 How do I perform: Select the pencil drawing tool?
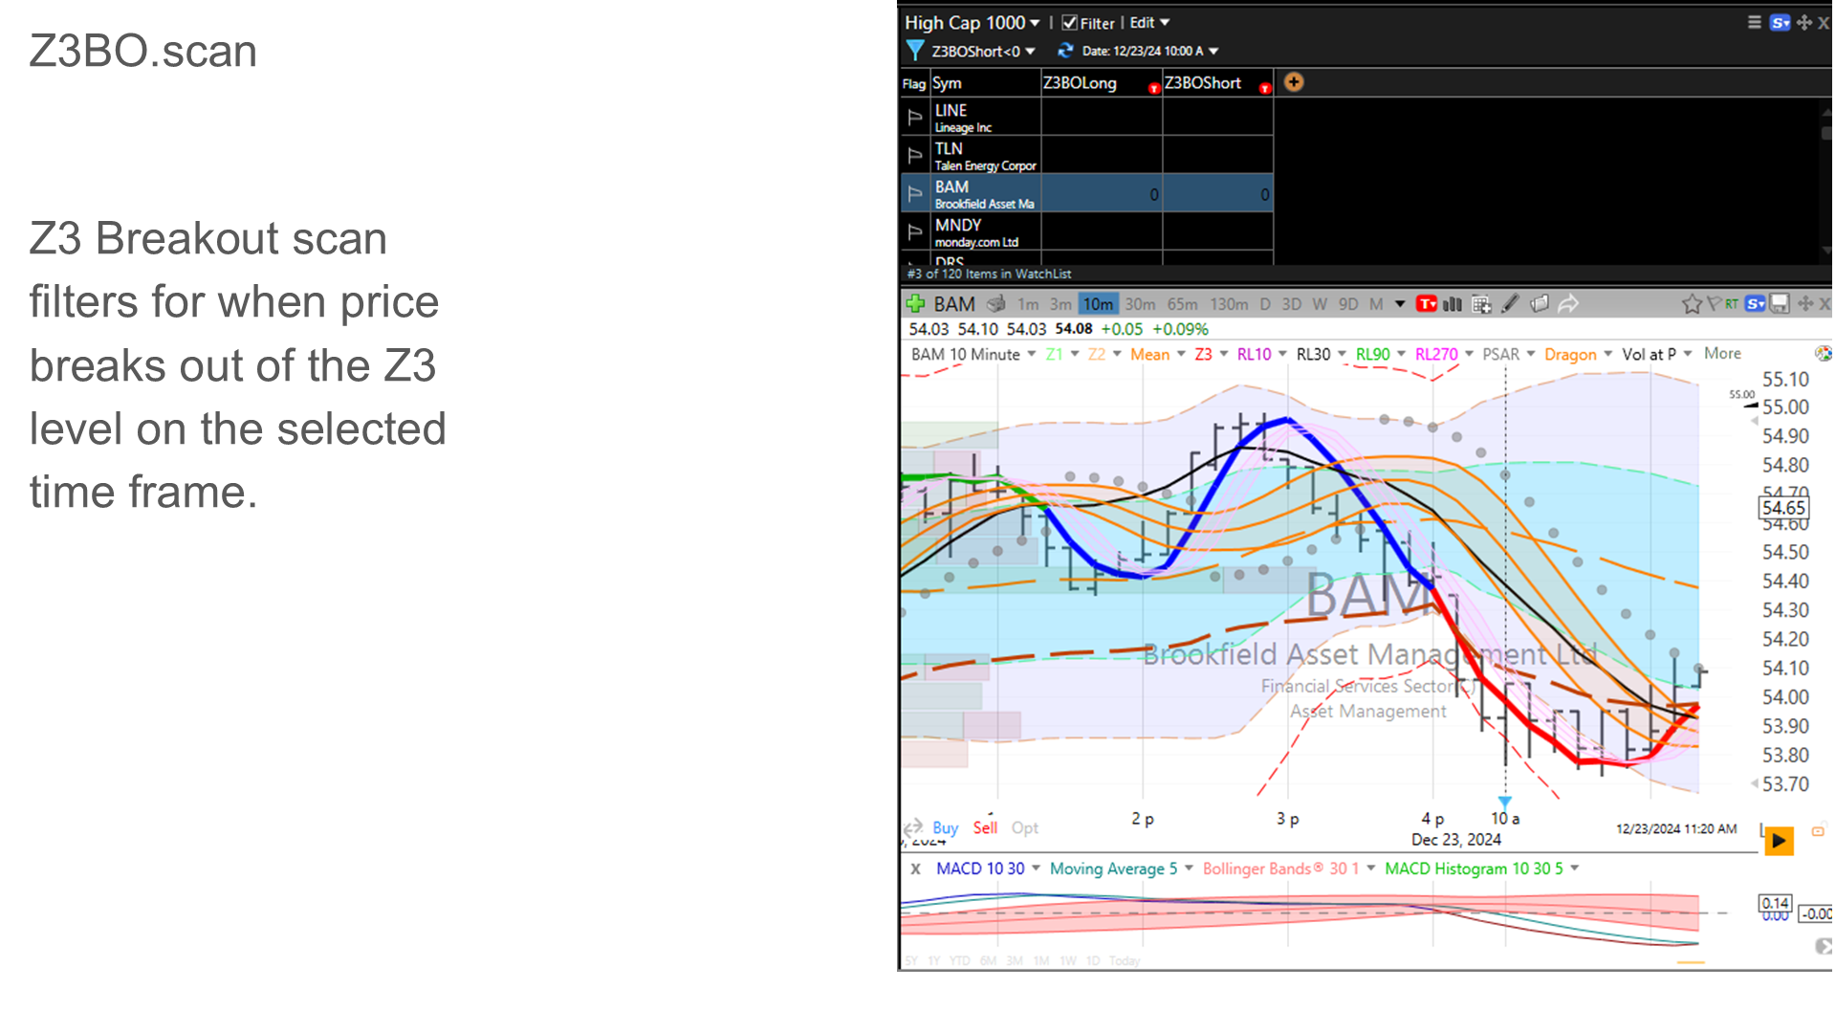pos(1511,304)
